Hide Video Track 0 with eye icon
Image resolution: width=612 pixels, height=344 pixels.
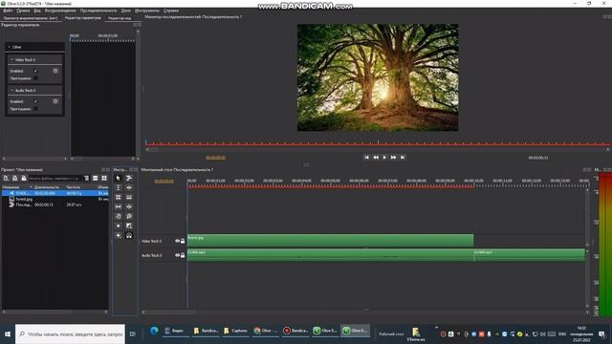pos(177,241)
